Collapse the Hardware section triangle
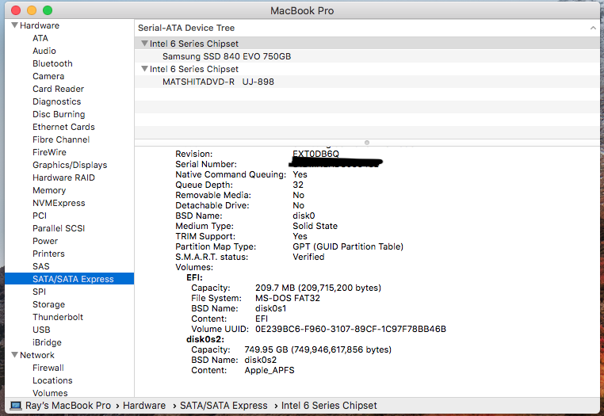Screen dimensions: 604x416 14,25
